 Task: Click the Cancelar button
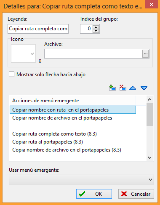click(136, 194)
